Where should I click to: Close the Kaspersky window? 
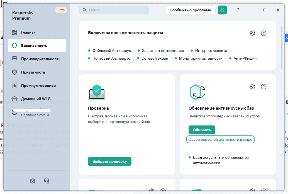click(278, 10)
